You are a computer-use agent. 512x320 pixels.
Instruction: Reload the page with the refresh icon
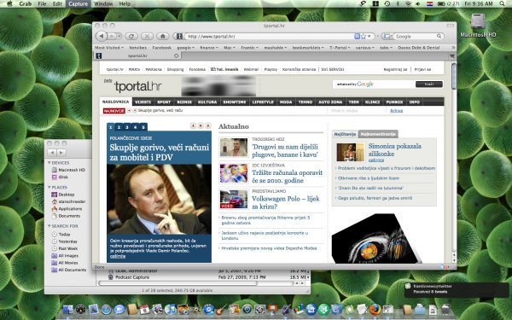point(131,36)
